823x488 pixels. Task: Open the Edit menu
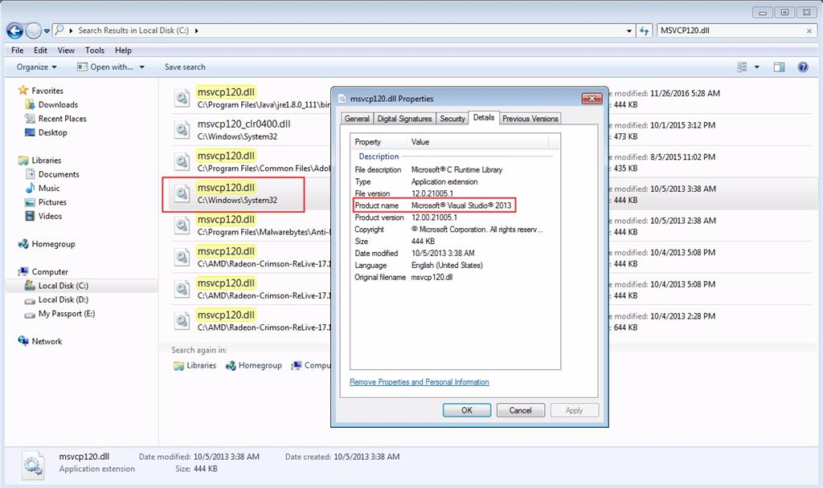(40, 51)
